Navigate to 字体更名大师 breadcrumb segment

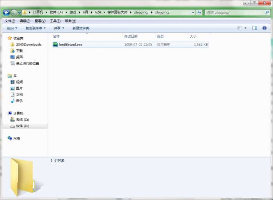pos(117,12)
